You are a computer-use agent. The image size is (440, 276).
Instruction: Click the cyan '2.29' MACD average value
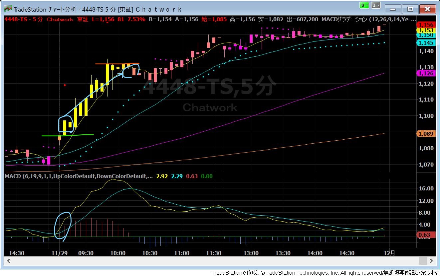click(x=177, y=176)
